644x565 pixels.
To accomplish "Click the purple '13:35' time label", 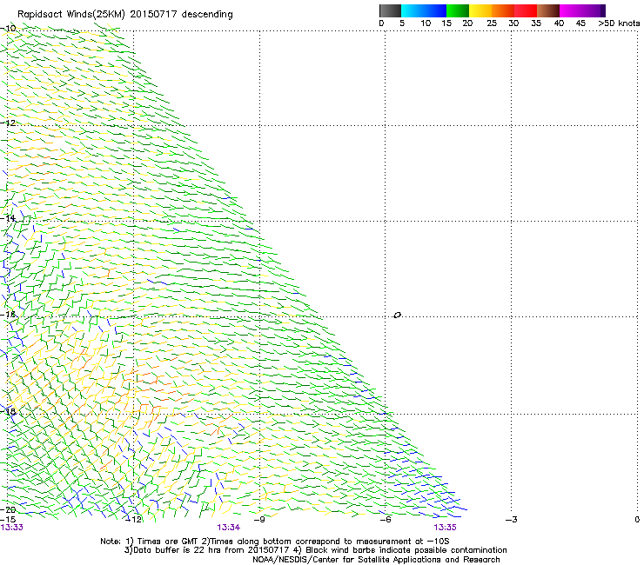I will click(445, 528).
